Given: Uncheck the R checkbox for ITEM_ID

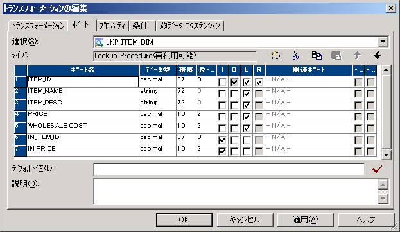Looking at the screenshot, I should (259, 82).
